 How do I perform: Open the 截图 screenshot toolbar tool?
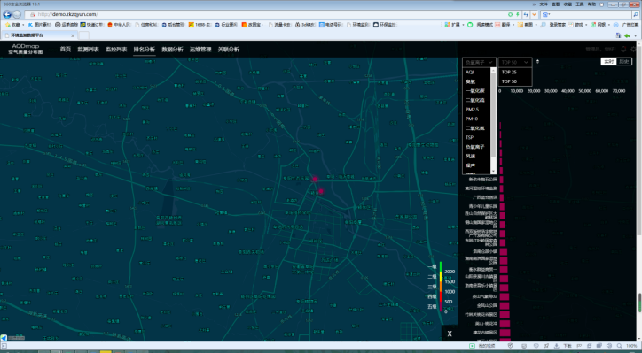(x=527, y=25)
